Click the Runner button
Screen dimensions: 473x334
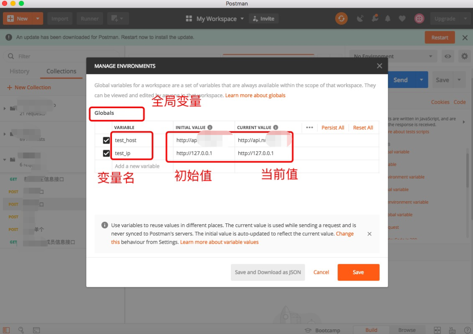tap(90, 19)
